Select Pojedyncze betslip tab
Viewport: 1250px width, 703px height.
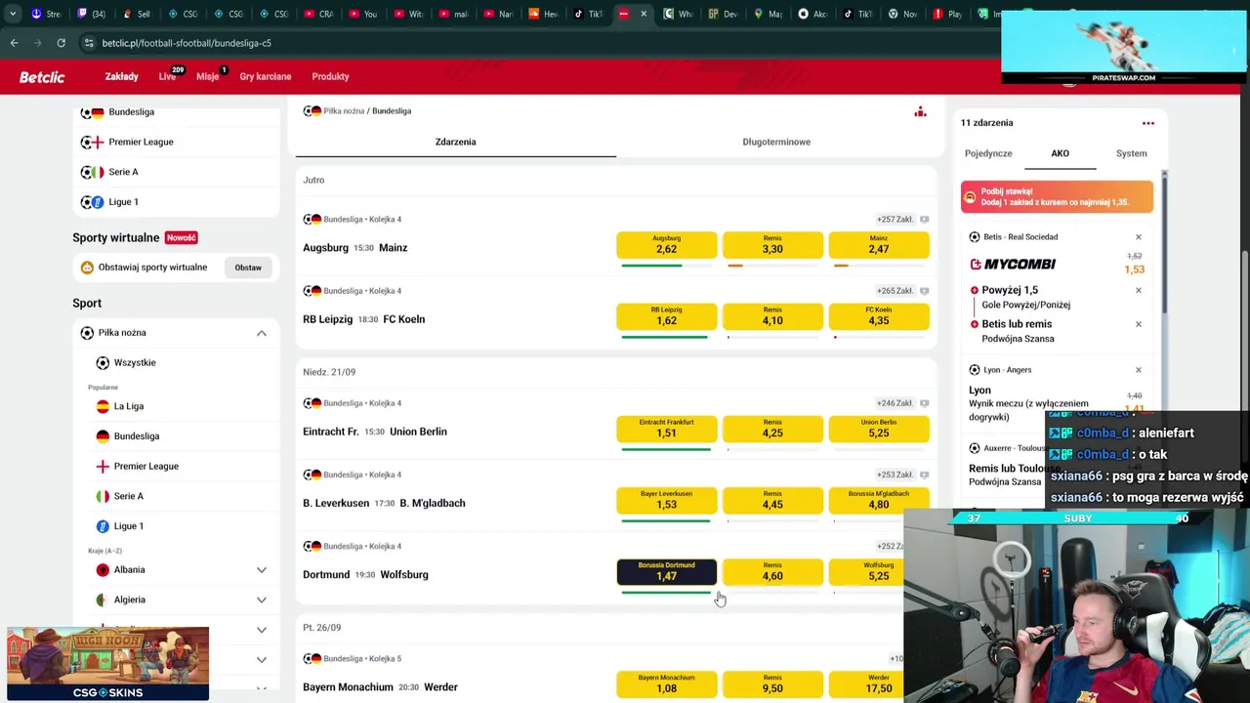[988, 153]
